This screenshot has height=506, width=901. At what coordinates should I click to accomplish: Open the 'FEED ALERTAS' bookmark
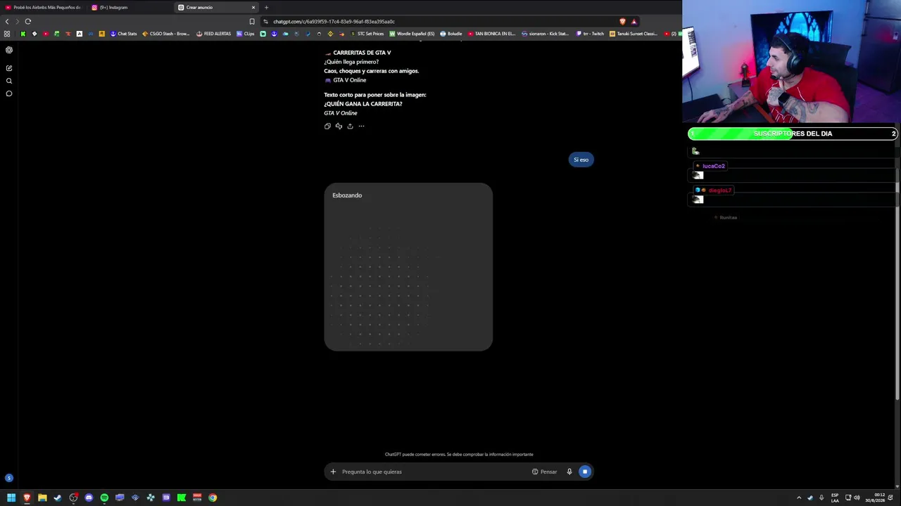(x=214, y=34)
